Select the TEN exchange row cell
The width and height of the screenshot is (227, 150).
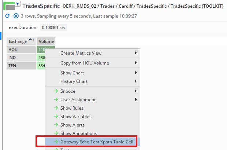click(21, 66)
